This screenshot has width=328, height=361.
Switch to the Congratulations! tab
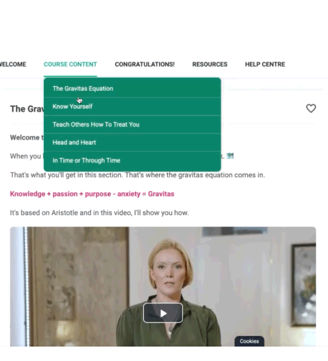coord(145,64)
